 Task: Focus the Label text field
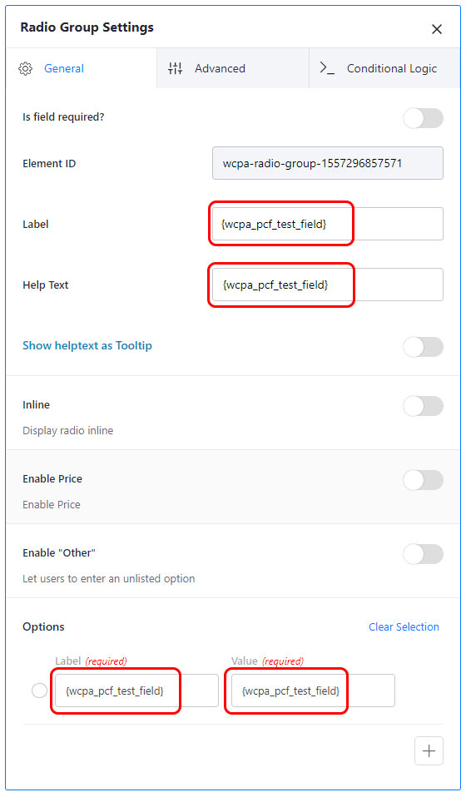point(327,224)
